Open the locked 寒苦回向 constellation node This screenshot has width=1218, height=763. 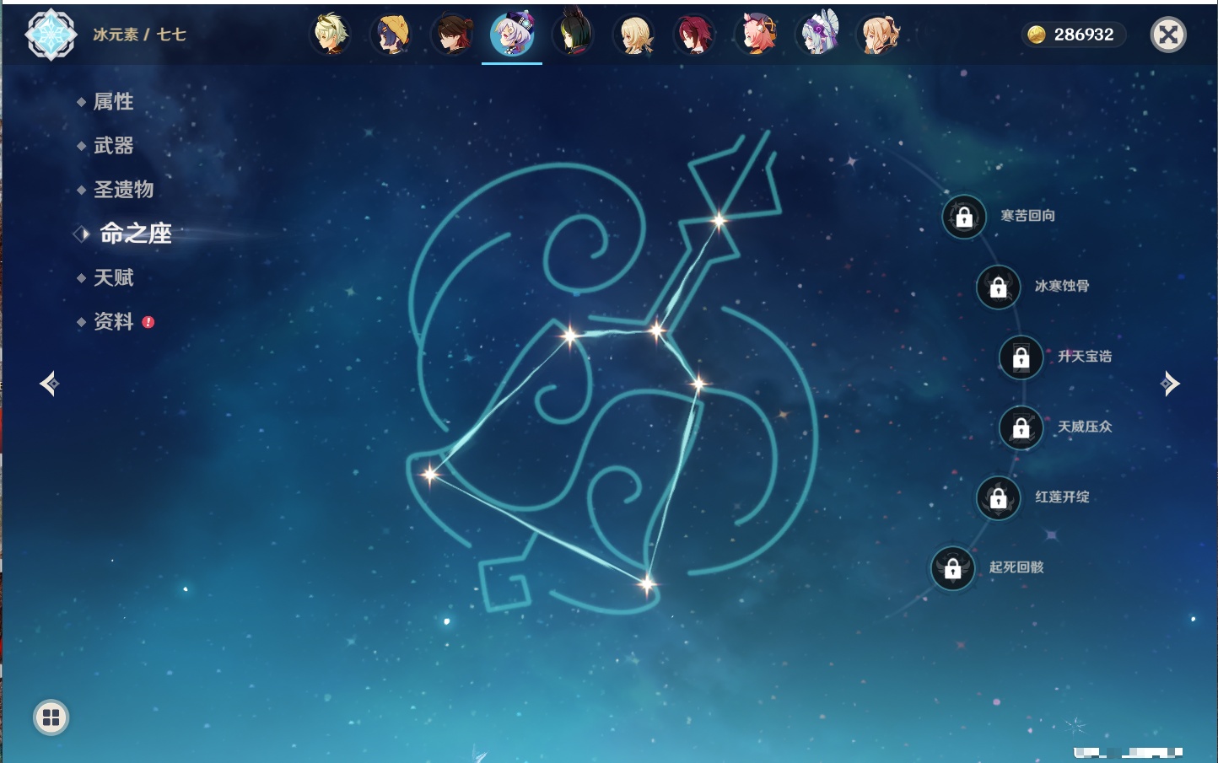[964, 218]
